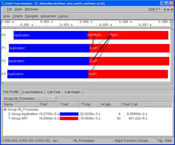Image resolution: width=175 pixels, height=145 pixels.
Task: Click scroll left arrow under timeline
Action: (x=2, y=83)
